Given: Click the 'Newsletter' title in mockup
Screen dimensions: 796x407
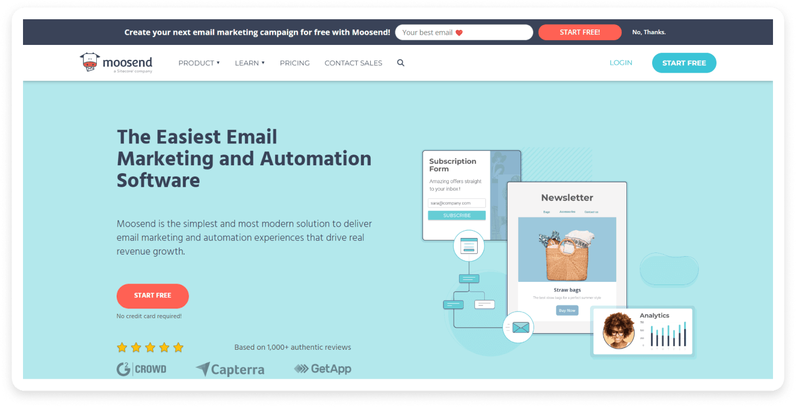Looking at the screenshot, I should [x=567, y=197].
